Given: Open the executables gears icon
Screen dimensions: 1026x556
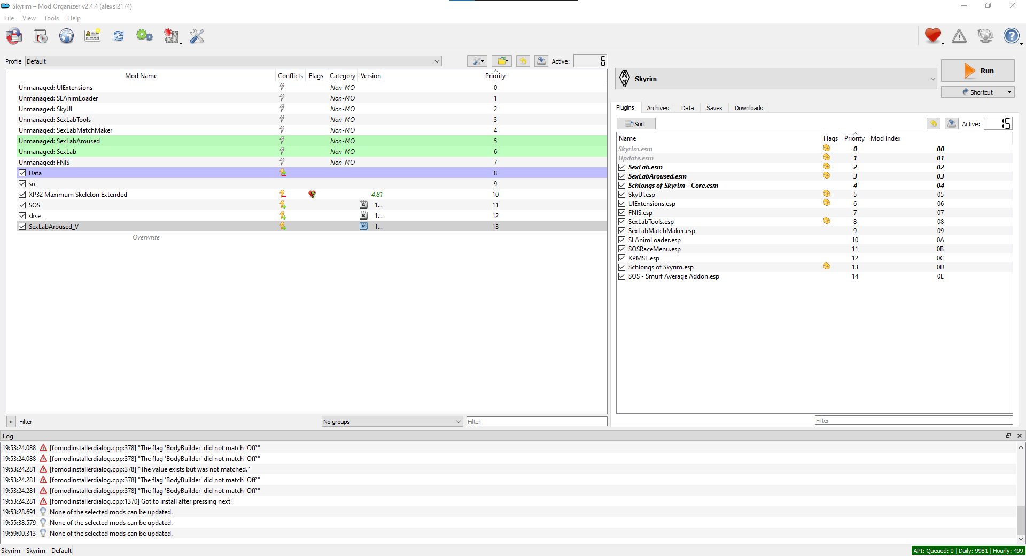Looking at the screenshot, I should [x=144, y=36].
